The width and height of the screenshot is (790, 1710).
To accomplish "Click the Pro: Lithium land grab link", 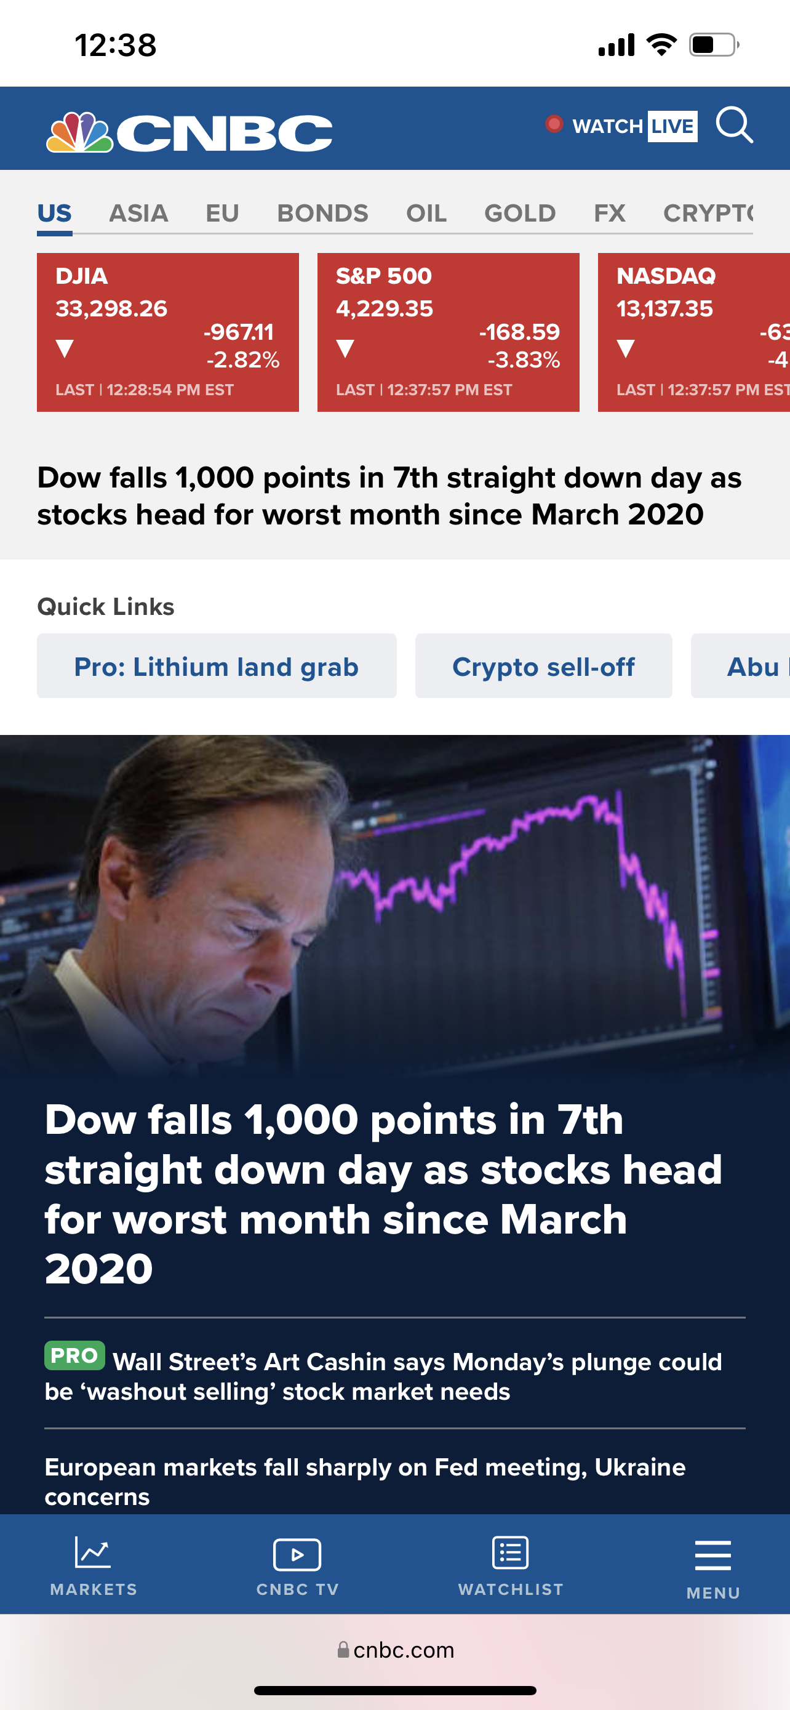I will click(216, 666).
